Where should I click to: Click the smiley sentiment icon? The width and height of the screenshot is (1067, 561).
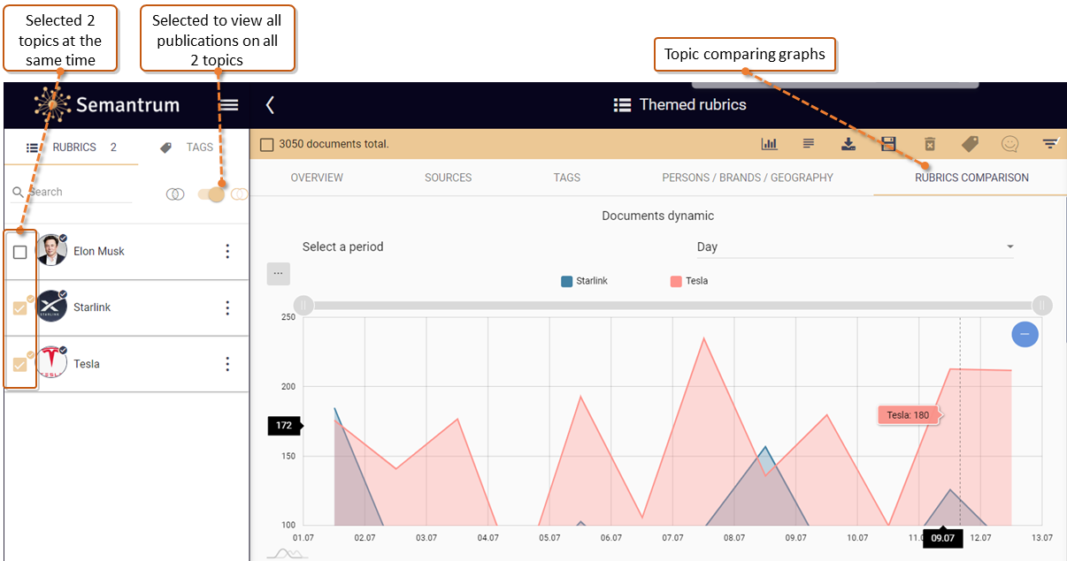click(x=1009, y=144)
